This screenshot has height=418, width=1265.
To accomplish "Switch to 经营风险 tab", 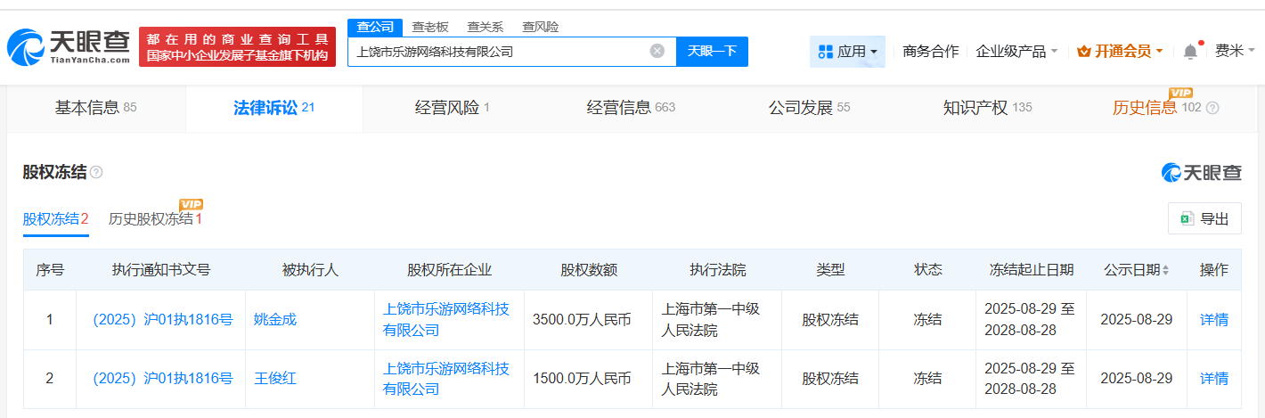I will (x=452, y=108).
